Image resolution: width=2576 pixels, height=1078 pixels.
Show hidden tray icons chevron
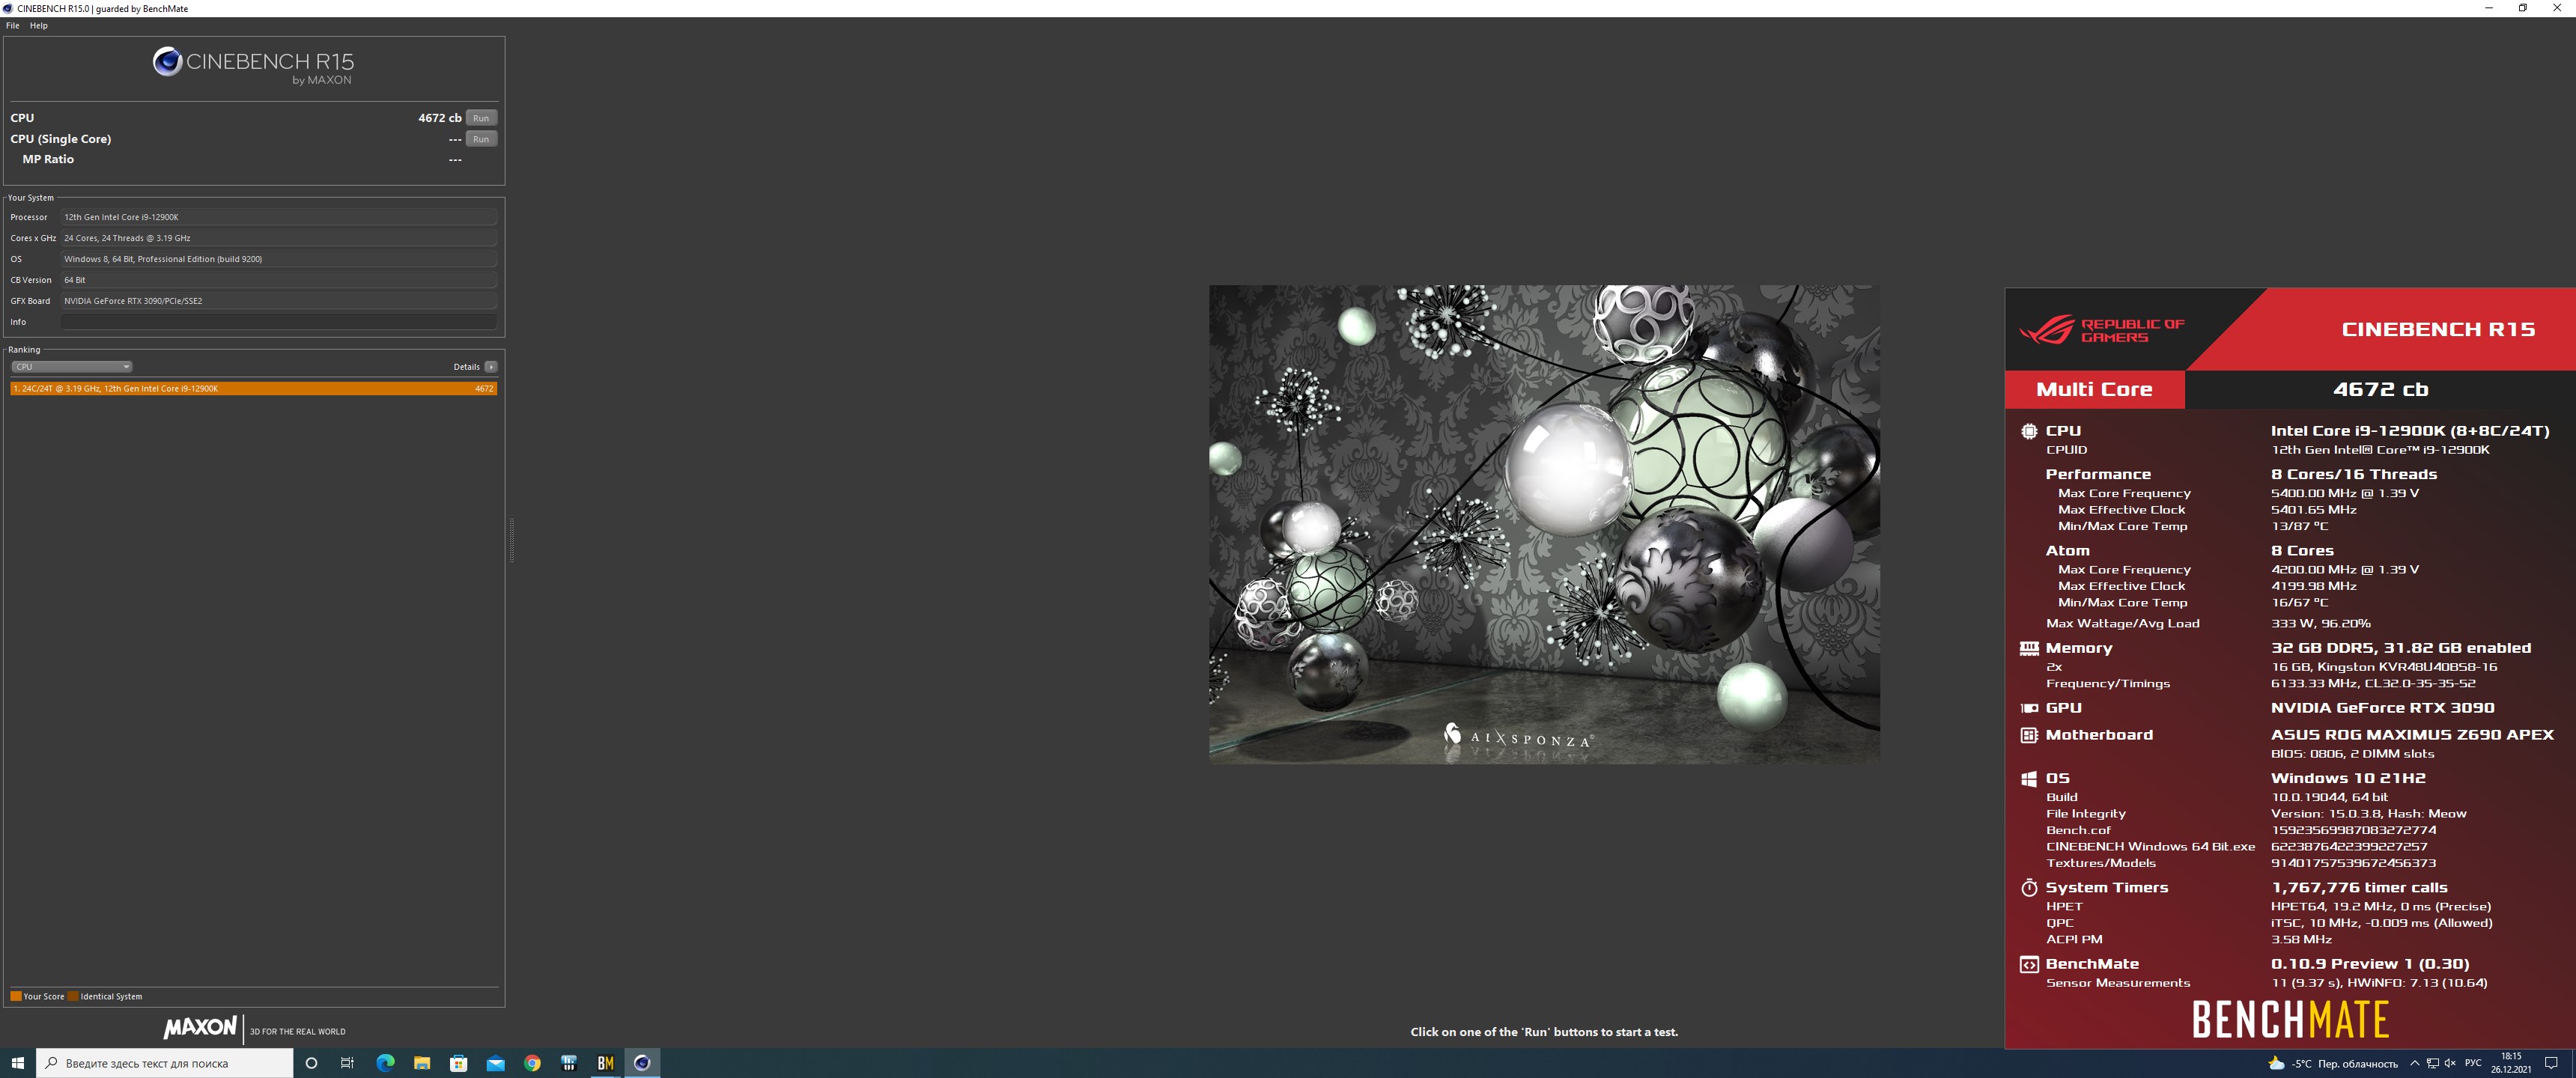[2414, 1063]
